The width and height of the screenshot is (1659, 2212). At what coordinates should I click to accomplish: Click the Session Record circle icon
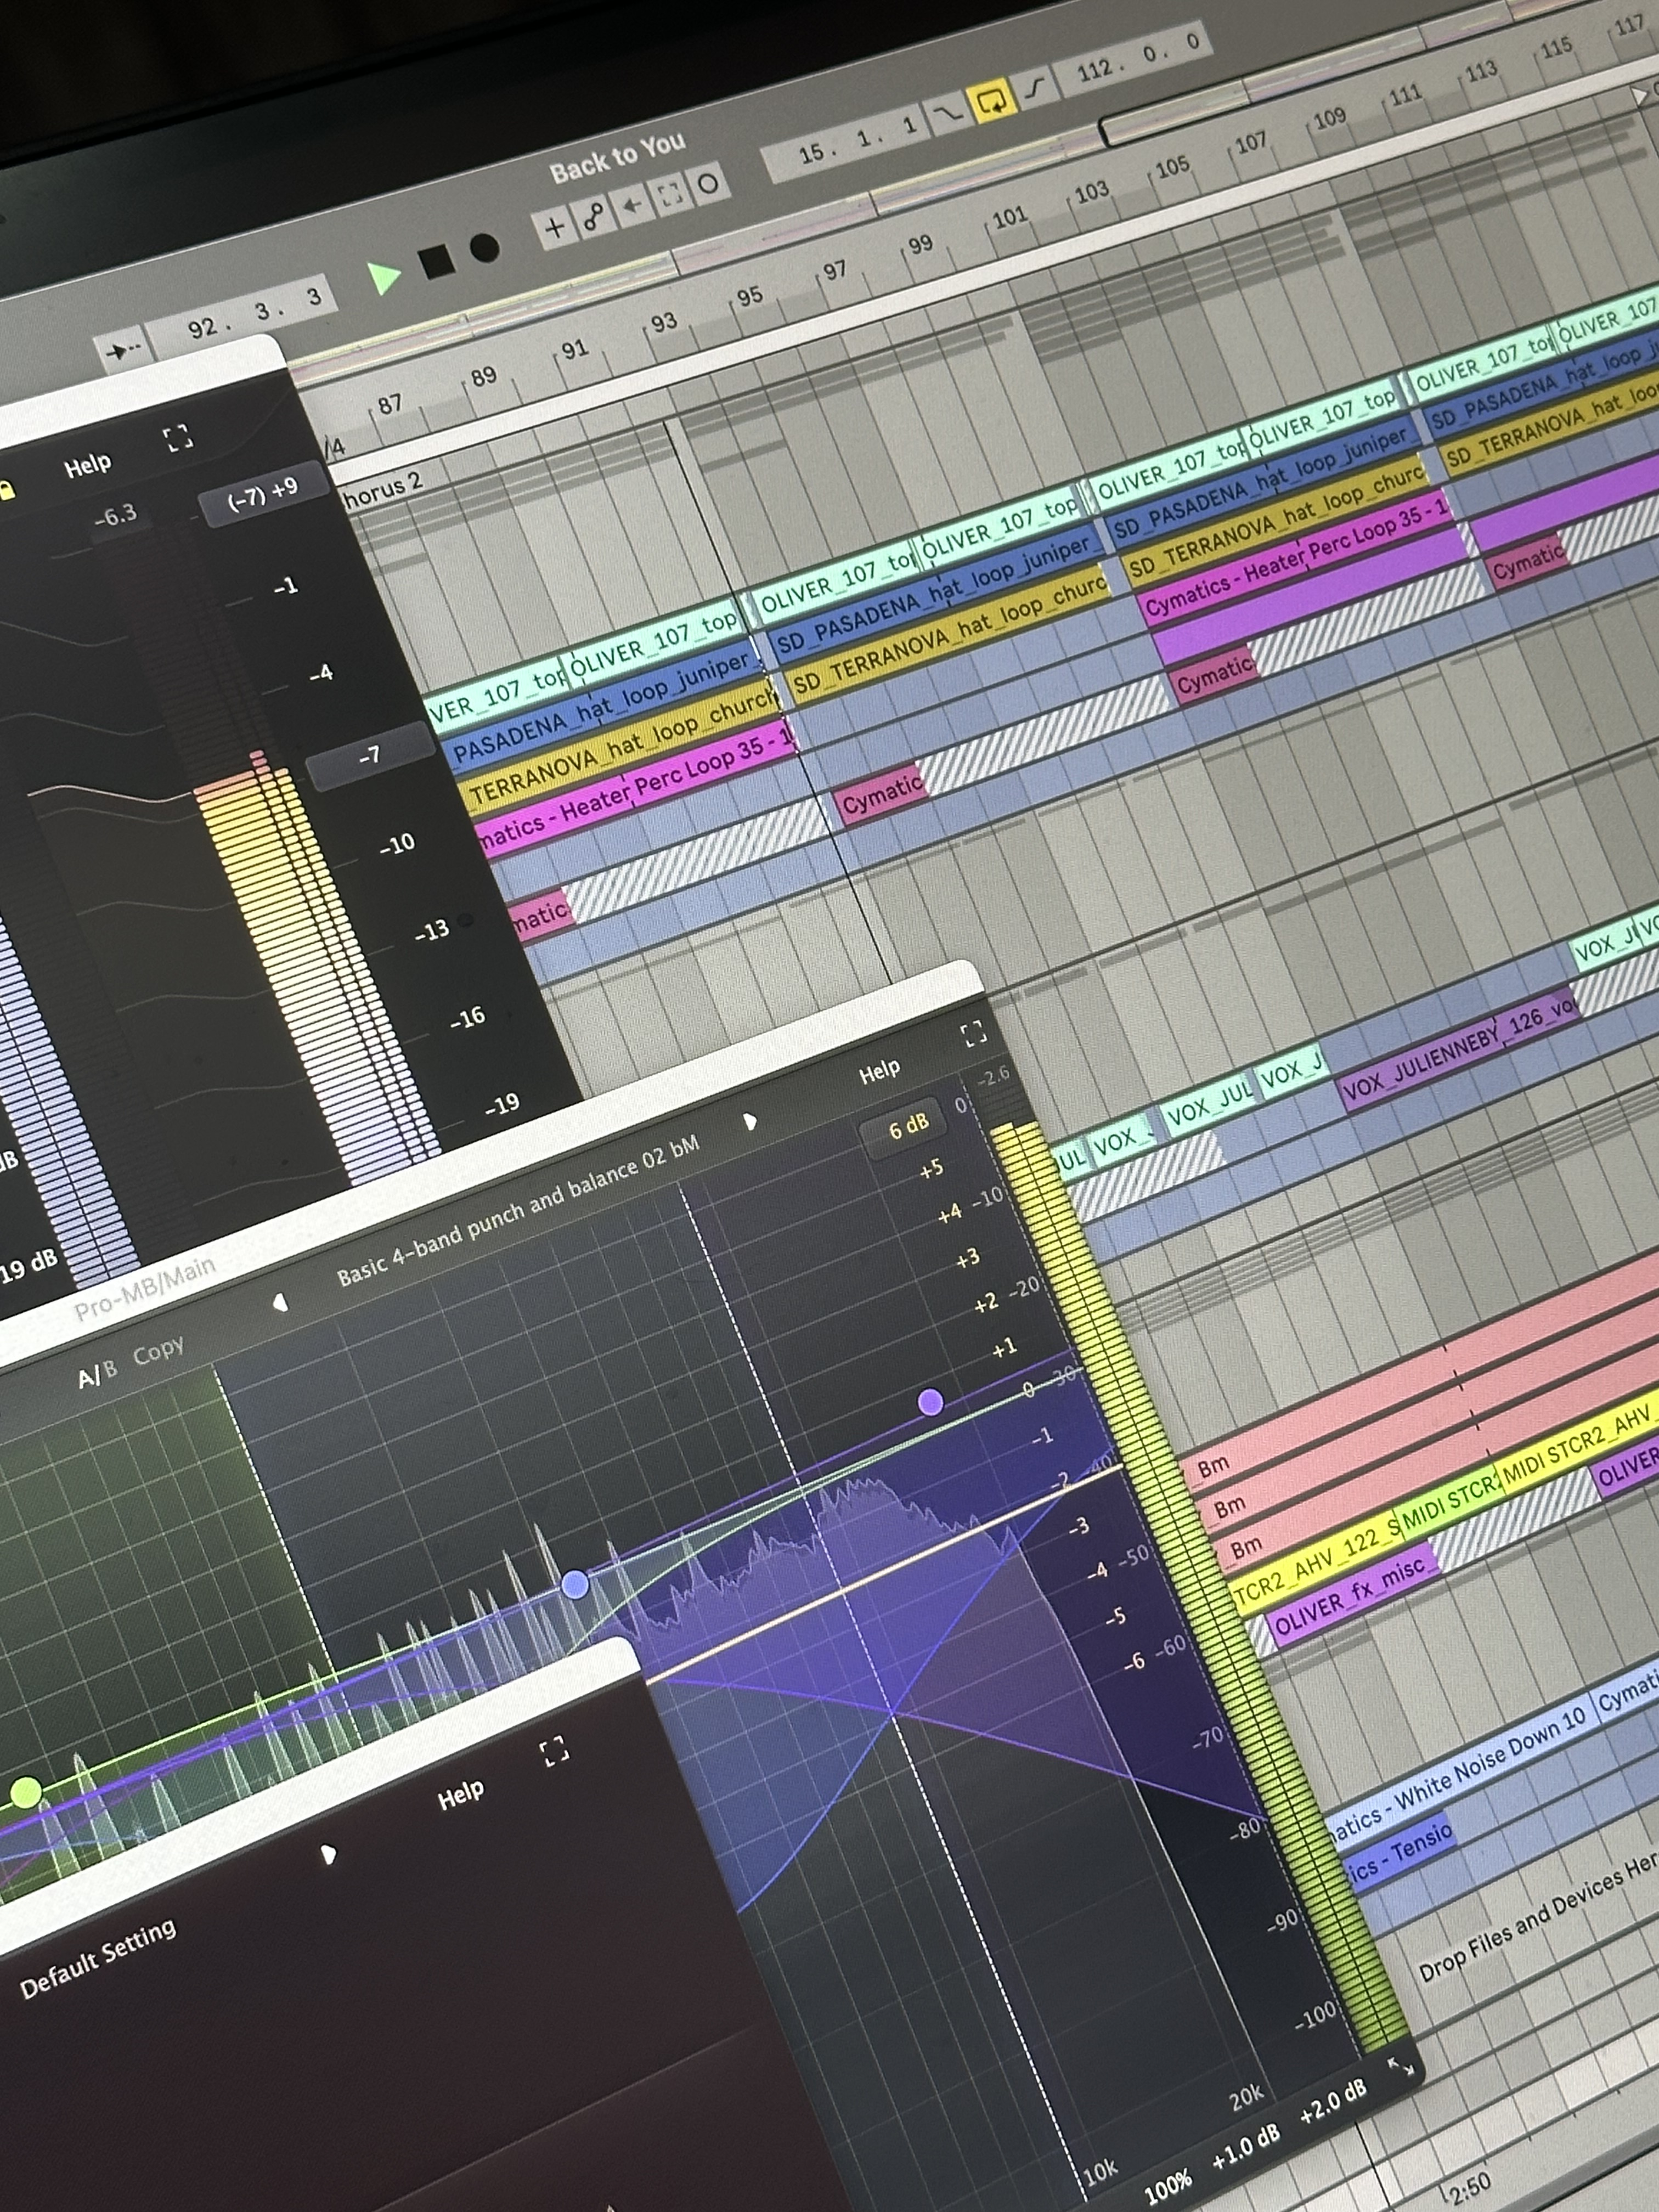[x=708, y=184]
